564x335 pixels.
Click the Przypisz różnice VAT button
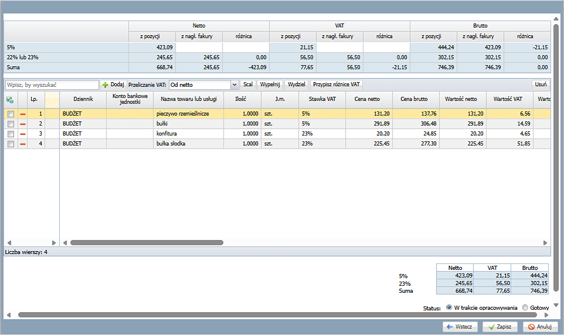[337, 84]
